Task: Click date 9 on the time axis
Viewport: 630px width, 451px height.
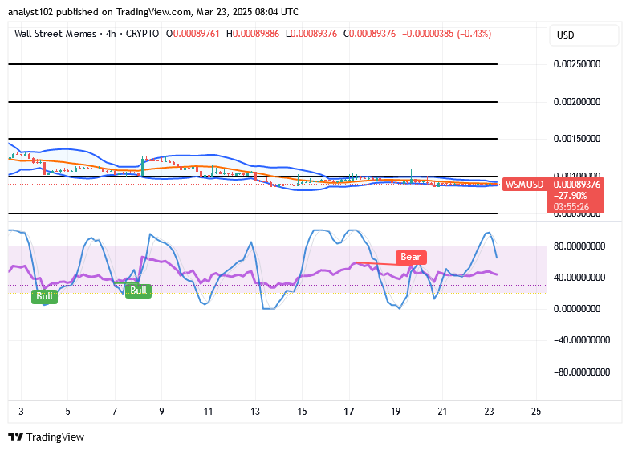Action: click(161, 412)
